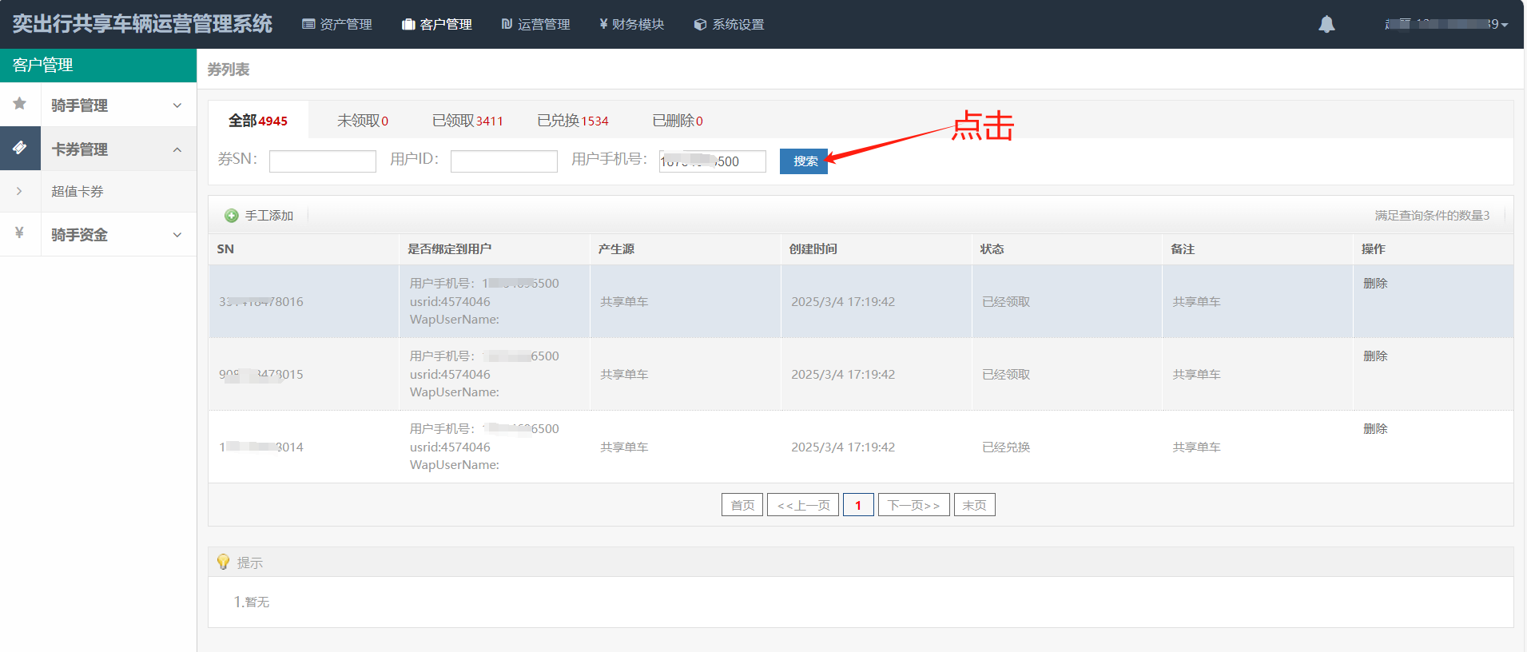The height and width of the screenshot is (652, 1527).
Task: Switch to the 未领取 0 tab
Action: [x=363, y=121]
